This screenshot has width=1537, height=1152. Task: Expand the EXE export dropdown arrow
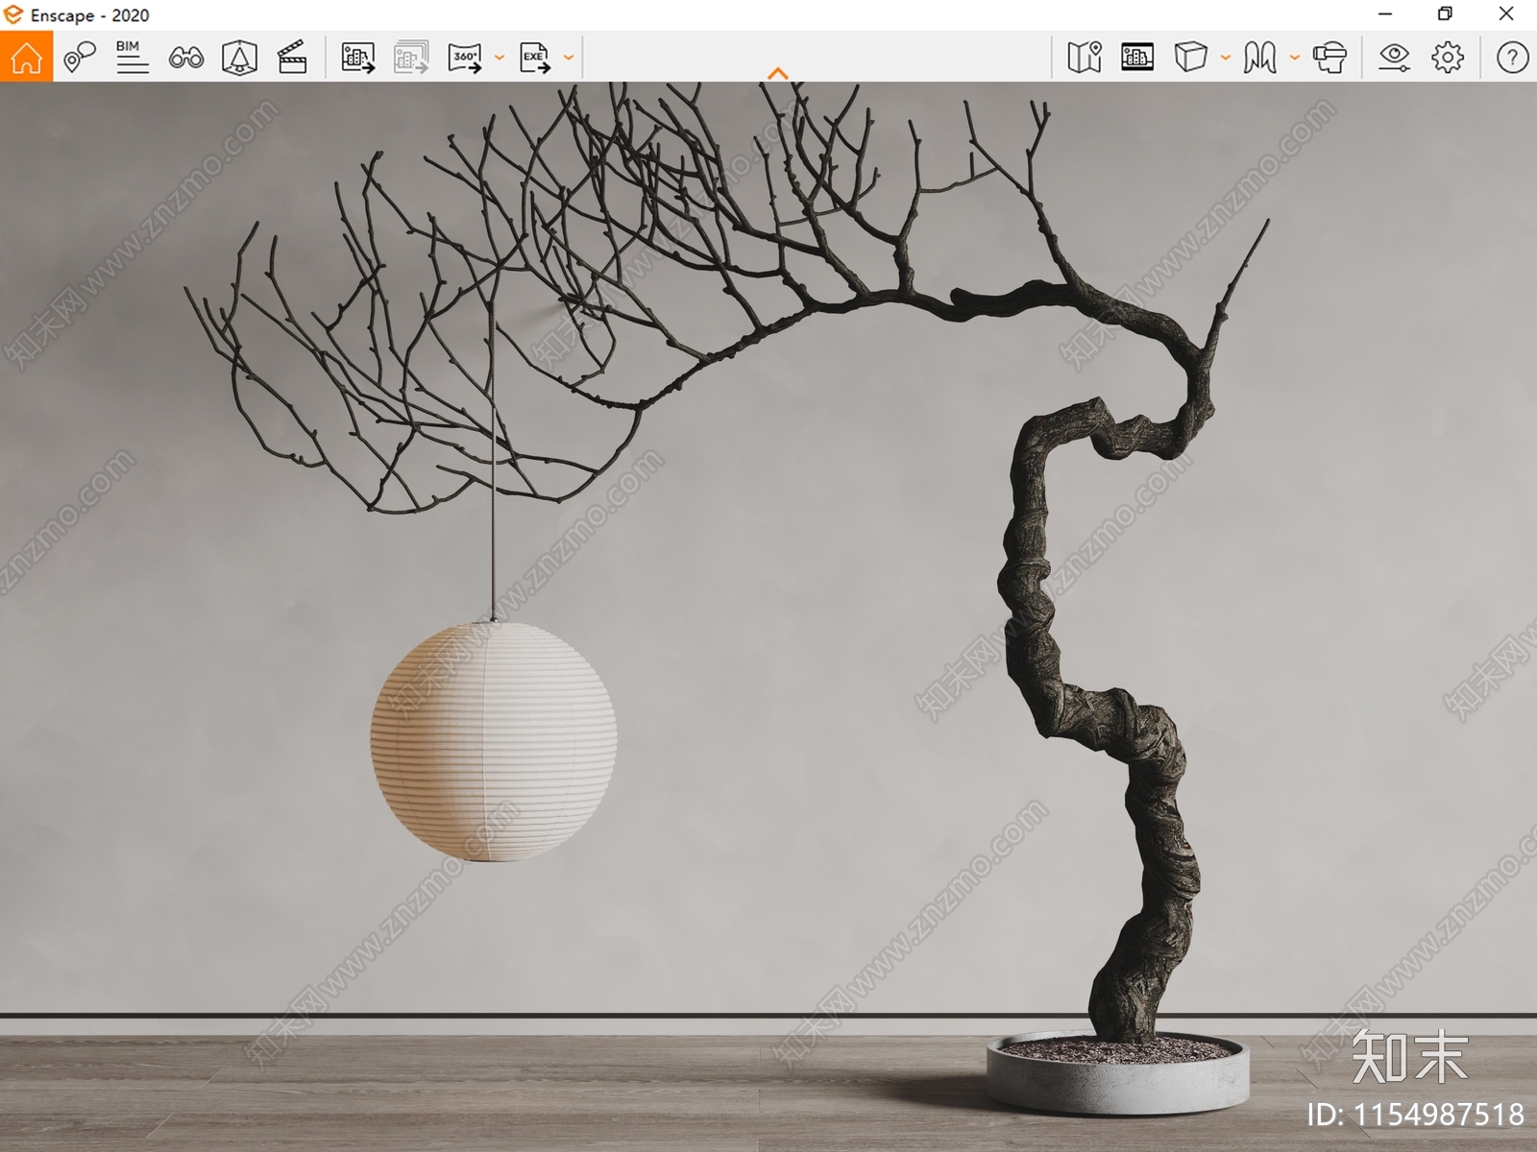coord(568,58)
